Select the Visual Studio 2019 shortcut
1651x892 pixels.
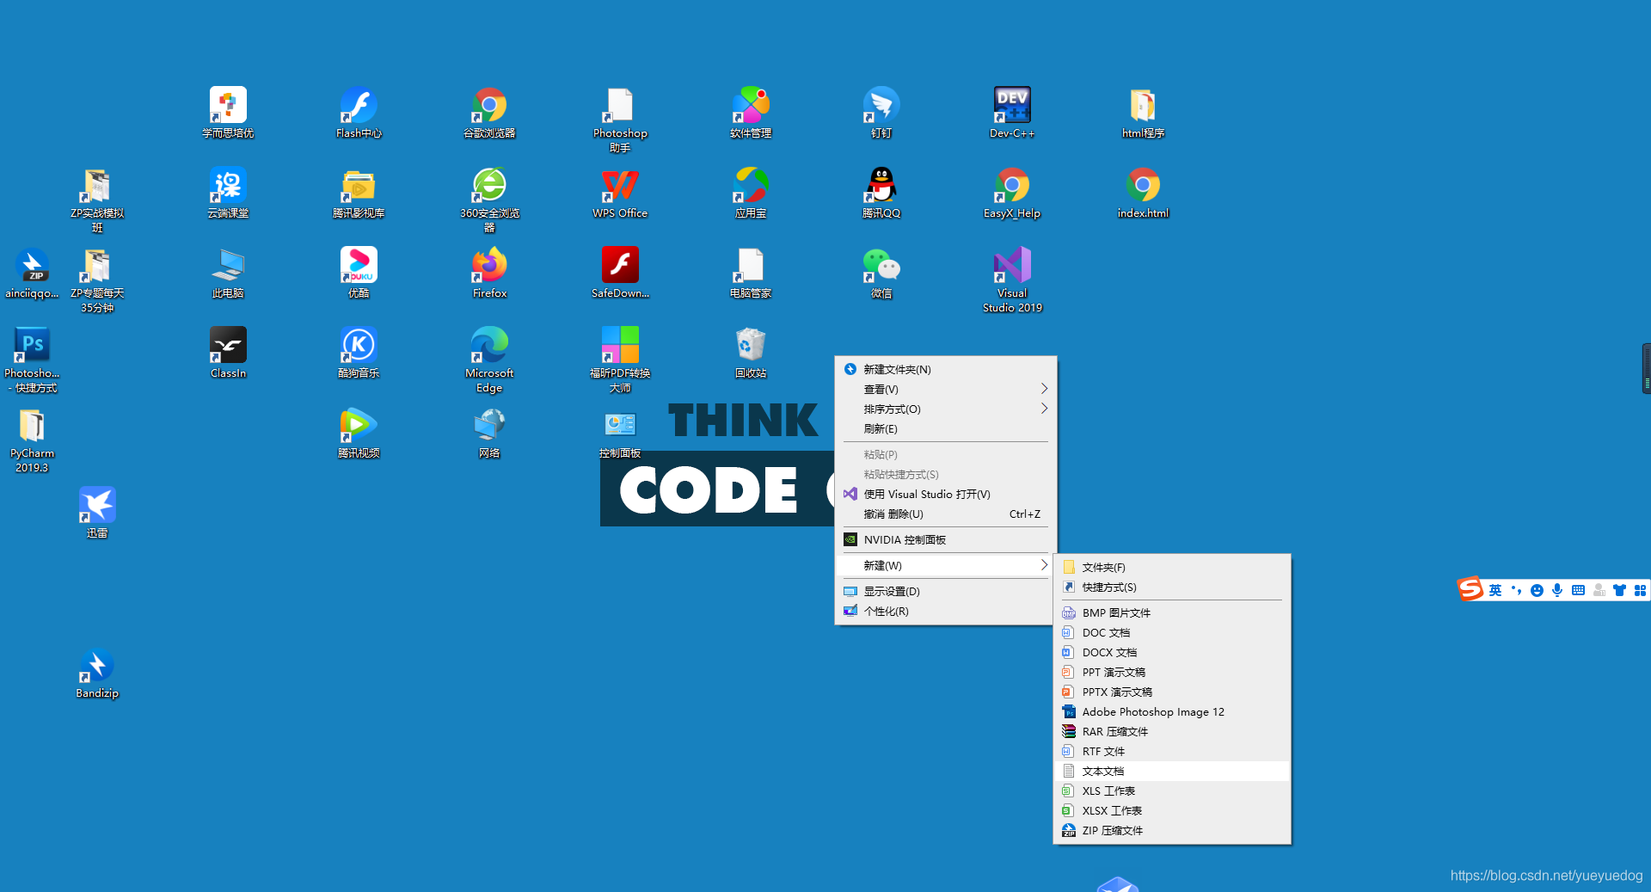click(1012, 280)
